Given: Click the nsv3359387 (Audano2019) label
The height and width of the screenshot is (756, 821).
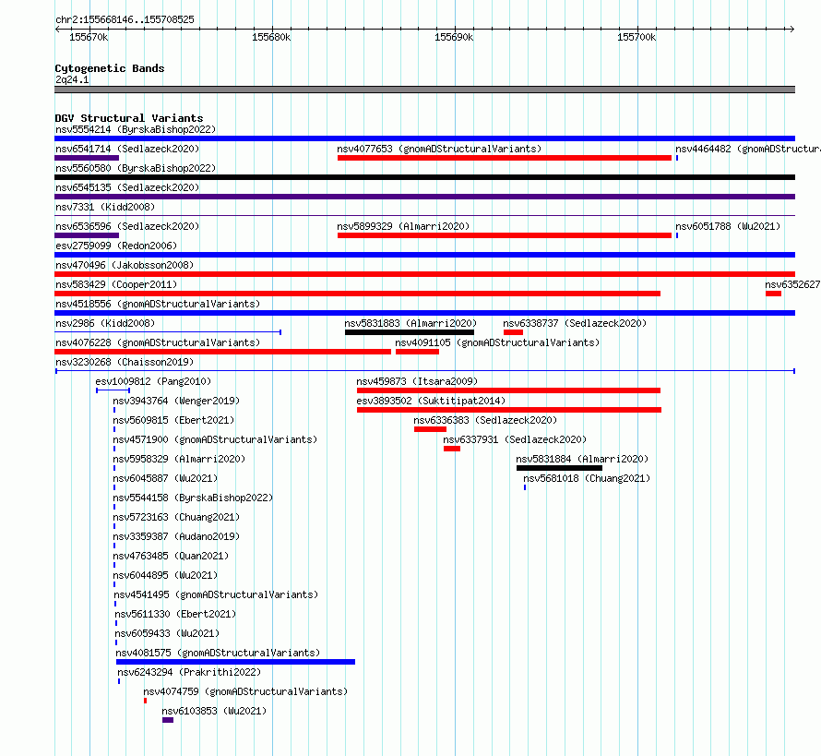Looking at the screenshot, I should (176, 536).
